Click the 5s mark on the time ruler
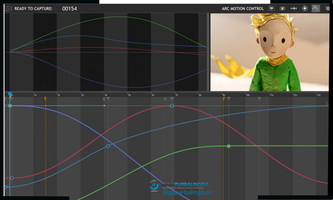Screen dimensions: 333x200 point(129,95)
